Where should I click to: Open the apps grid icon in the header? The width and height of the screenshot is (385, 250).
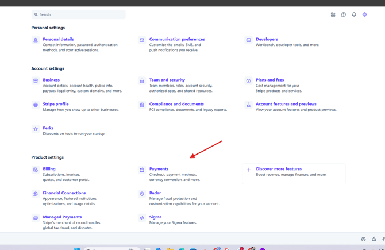tap(333, 14)
